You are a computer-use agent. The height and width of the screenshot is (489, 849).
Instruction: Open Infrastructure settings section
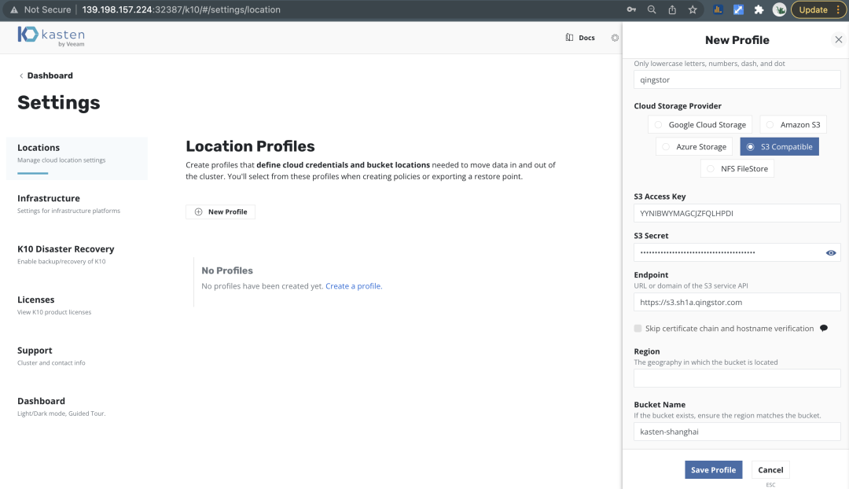pyautogui.click(x=68, y=204)
